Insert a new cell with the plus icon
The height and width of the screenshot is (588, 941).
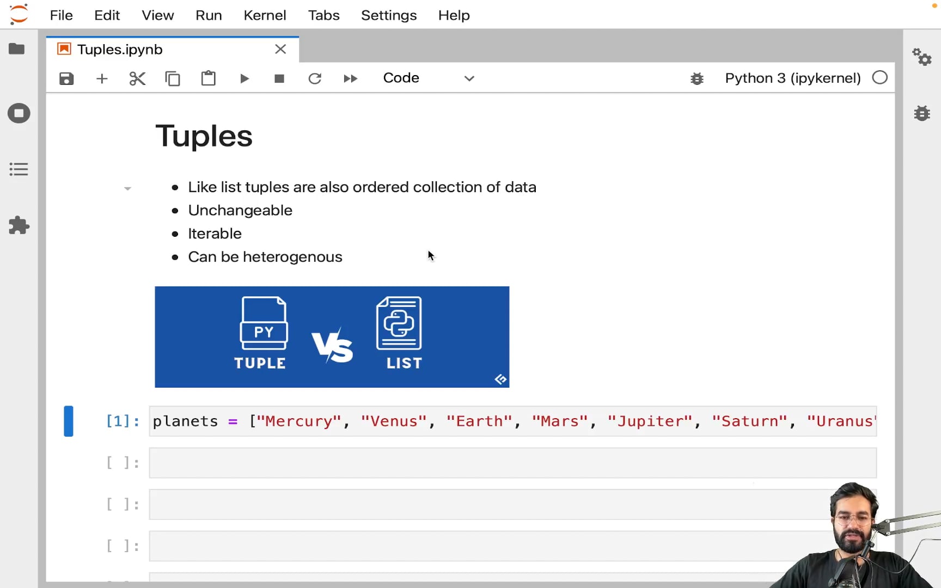coord(102,78)
